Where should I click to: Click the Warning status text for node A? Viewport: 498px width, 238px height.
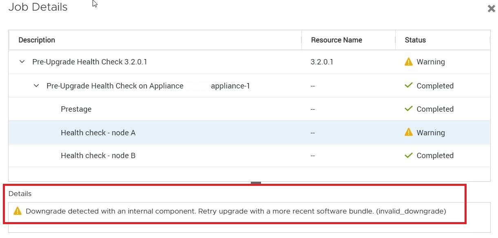[430, 133]
